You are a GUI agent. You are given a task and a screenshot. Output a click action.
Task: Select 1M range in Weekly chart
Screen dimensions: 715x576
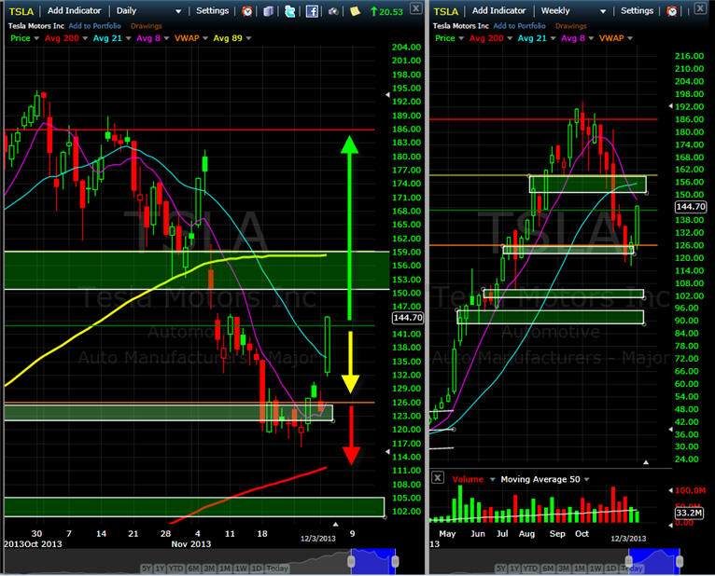point(580,569)
